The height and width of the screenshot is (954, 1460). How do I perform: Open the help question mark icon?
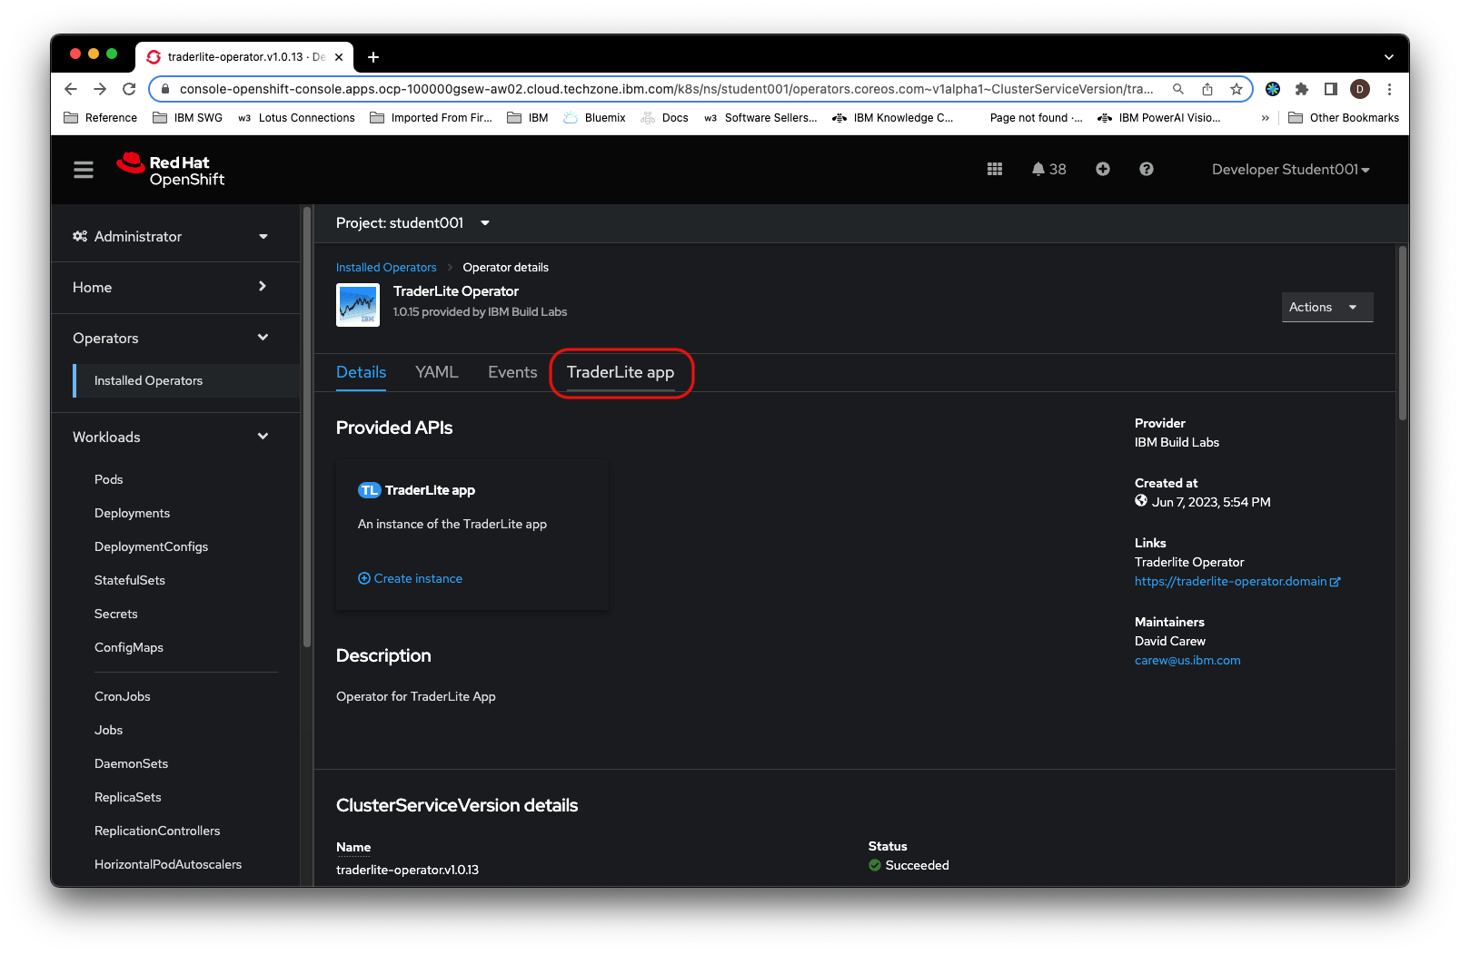[1147, 169]
